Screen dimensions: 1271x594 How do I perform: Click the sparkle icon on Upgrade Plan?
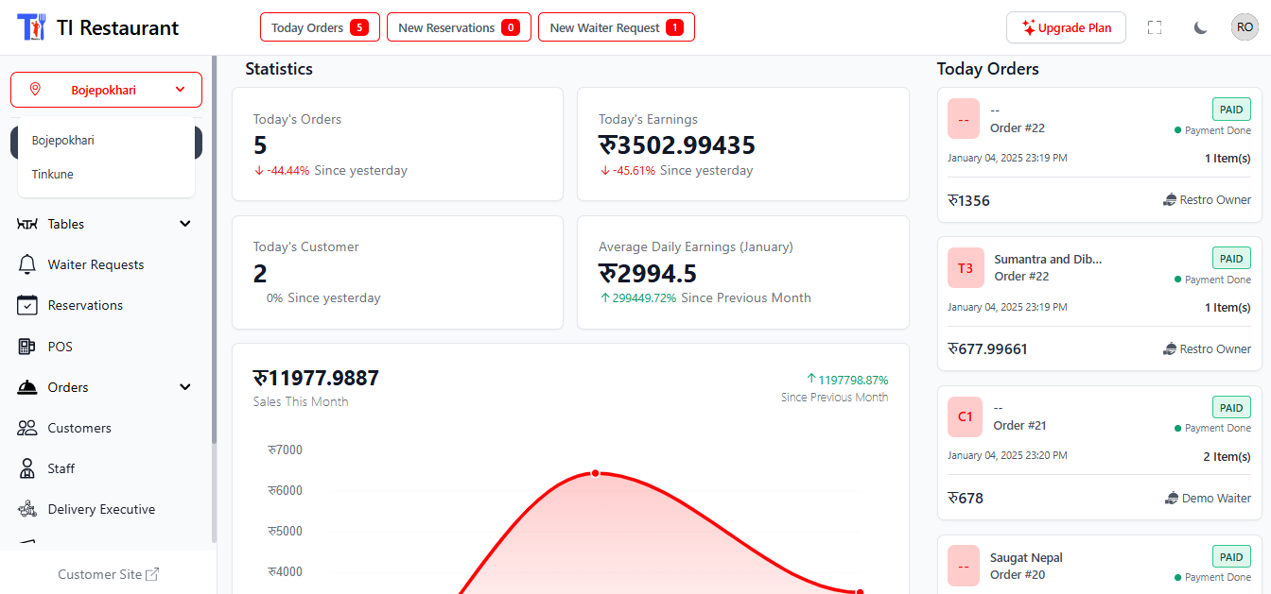[x=1029, y=27]
